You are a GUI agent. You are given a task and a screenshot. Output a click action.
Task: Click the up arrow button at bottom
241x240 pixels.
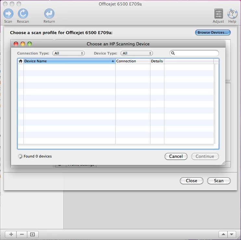(x=223, y=234)
